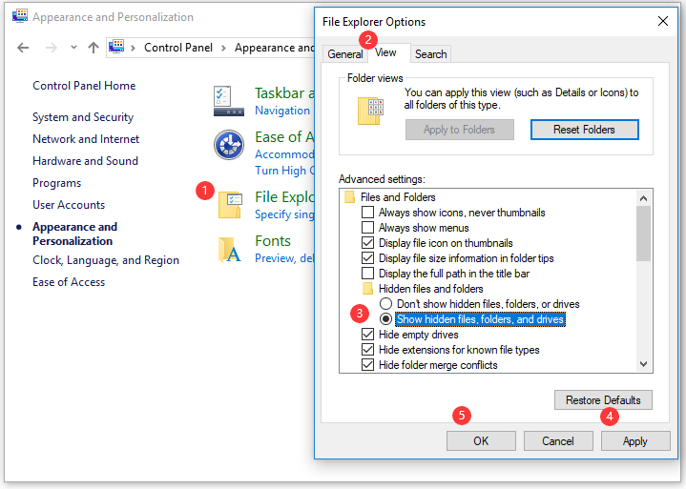Enable Always show menus checkbox

(367, 228)
